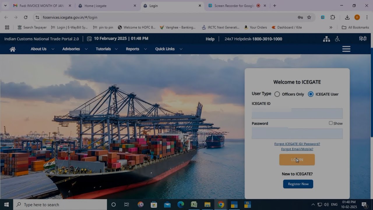The image size is (373, 210).
Task: Open All Bookmarks folder
Action: pos(355,27)
